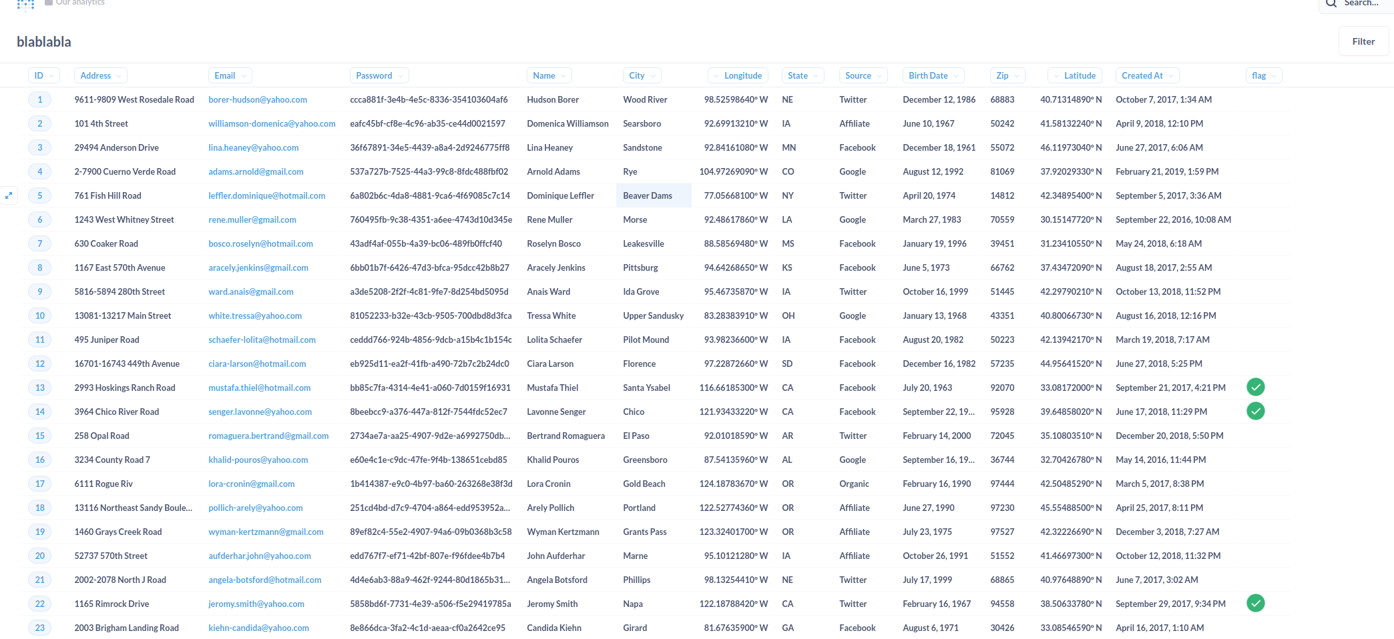Click the sort chevron beside the Longitude header
This screenshot has height=639, width=1394.
[714, 75]
